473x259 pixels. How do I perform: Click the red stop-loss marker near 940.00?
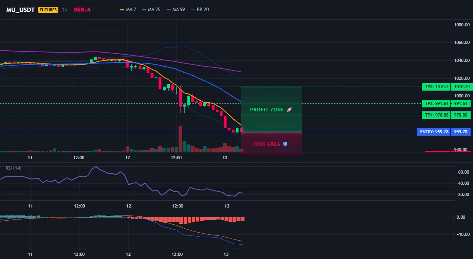449,151
